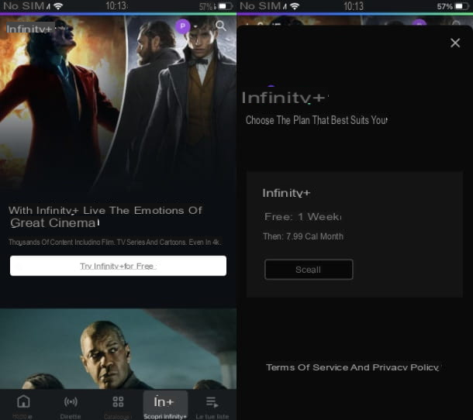Switch to the Catalogo tab
This screenshot has height=420, width=473.
[x=118, y=405]
